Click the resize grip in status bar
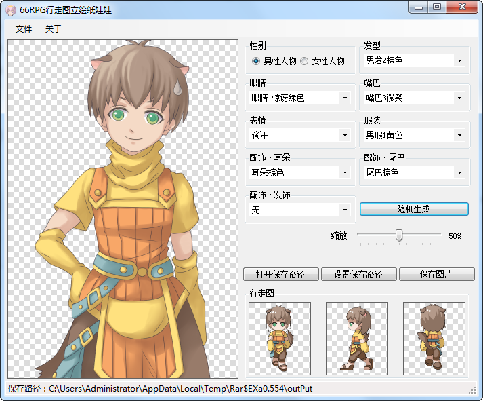 click(472, 391)
